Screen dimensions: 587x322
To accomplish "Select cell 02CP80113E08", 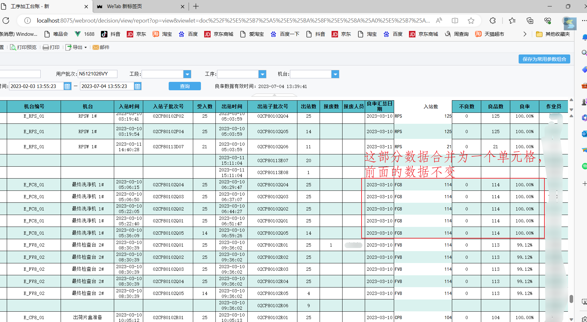I will coord(273,172).
